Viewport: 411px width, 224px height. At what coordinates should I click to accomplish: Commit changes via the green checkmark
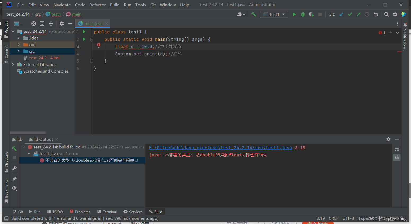pos(350,14)
